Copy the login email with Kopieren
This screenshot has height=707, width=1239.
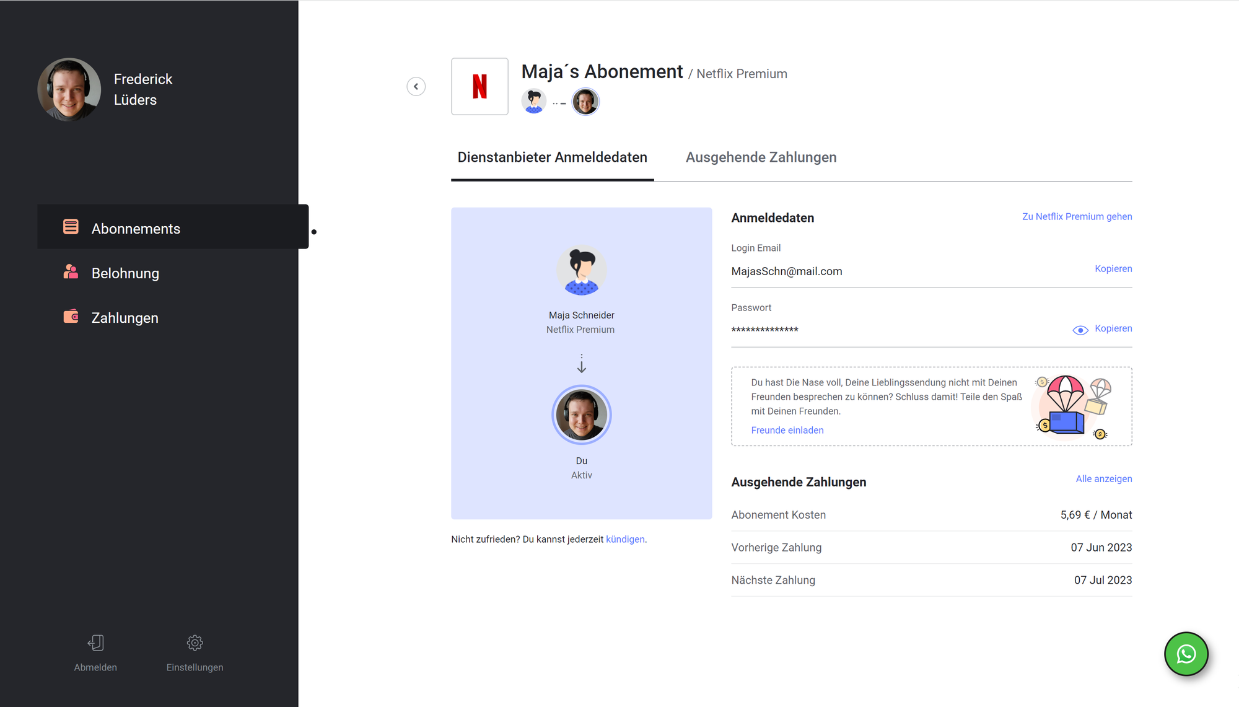(1113, 268)
